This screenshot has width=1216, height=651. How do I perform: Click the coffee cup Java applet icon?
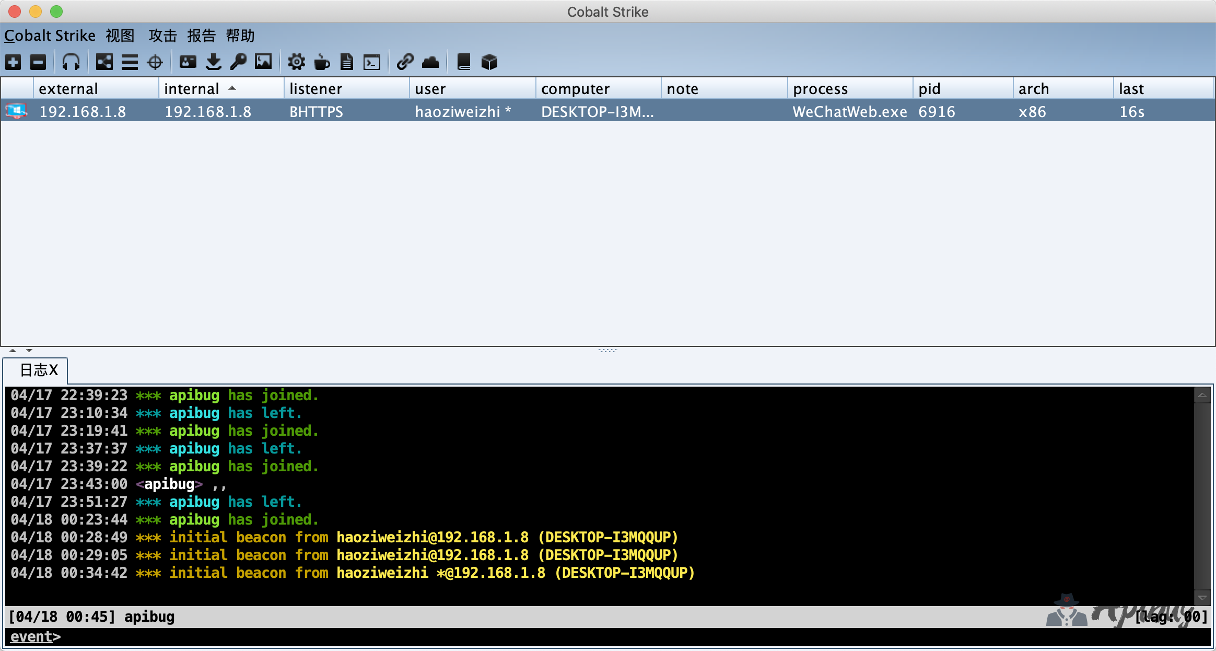[322, 62]
